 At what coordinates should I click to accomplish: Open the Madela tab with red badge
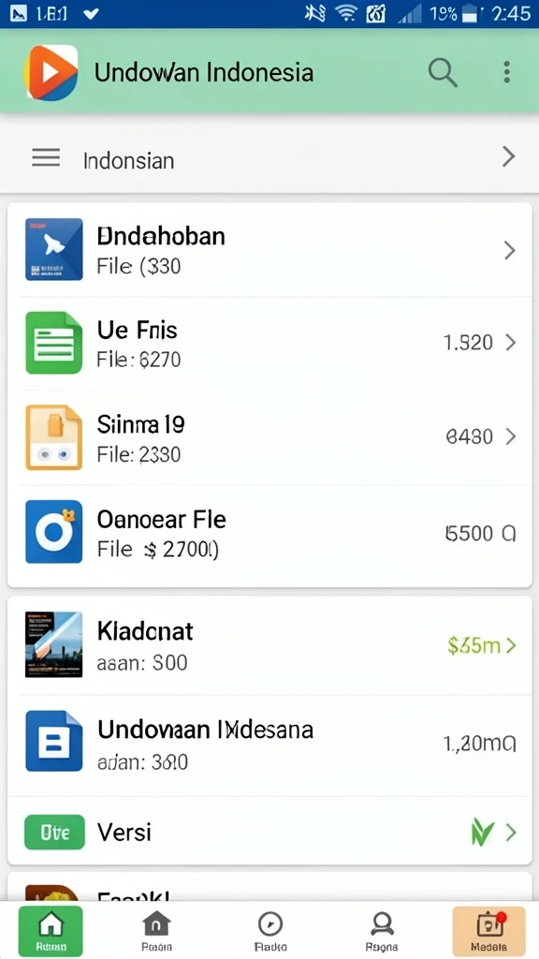tap(488, 932)
